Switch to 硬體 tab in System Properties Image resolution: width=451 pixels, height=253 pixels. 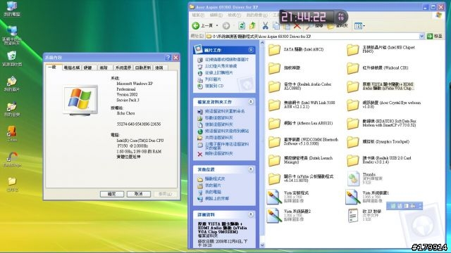(x=87, y=67)
